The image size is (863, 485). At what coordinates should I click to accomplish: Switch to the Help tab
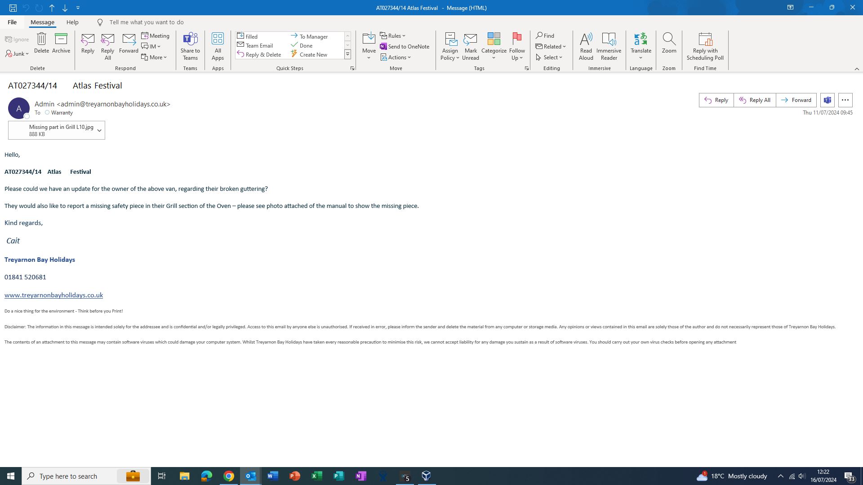[72, 22]
